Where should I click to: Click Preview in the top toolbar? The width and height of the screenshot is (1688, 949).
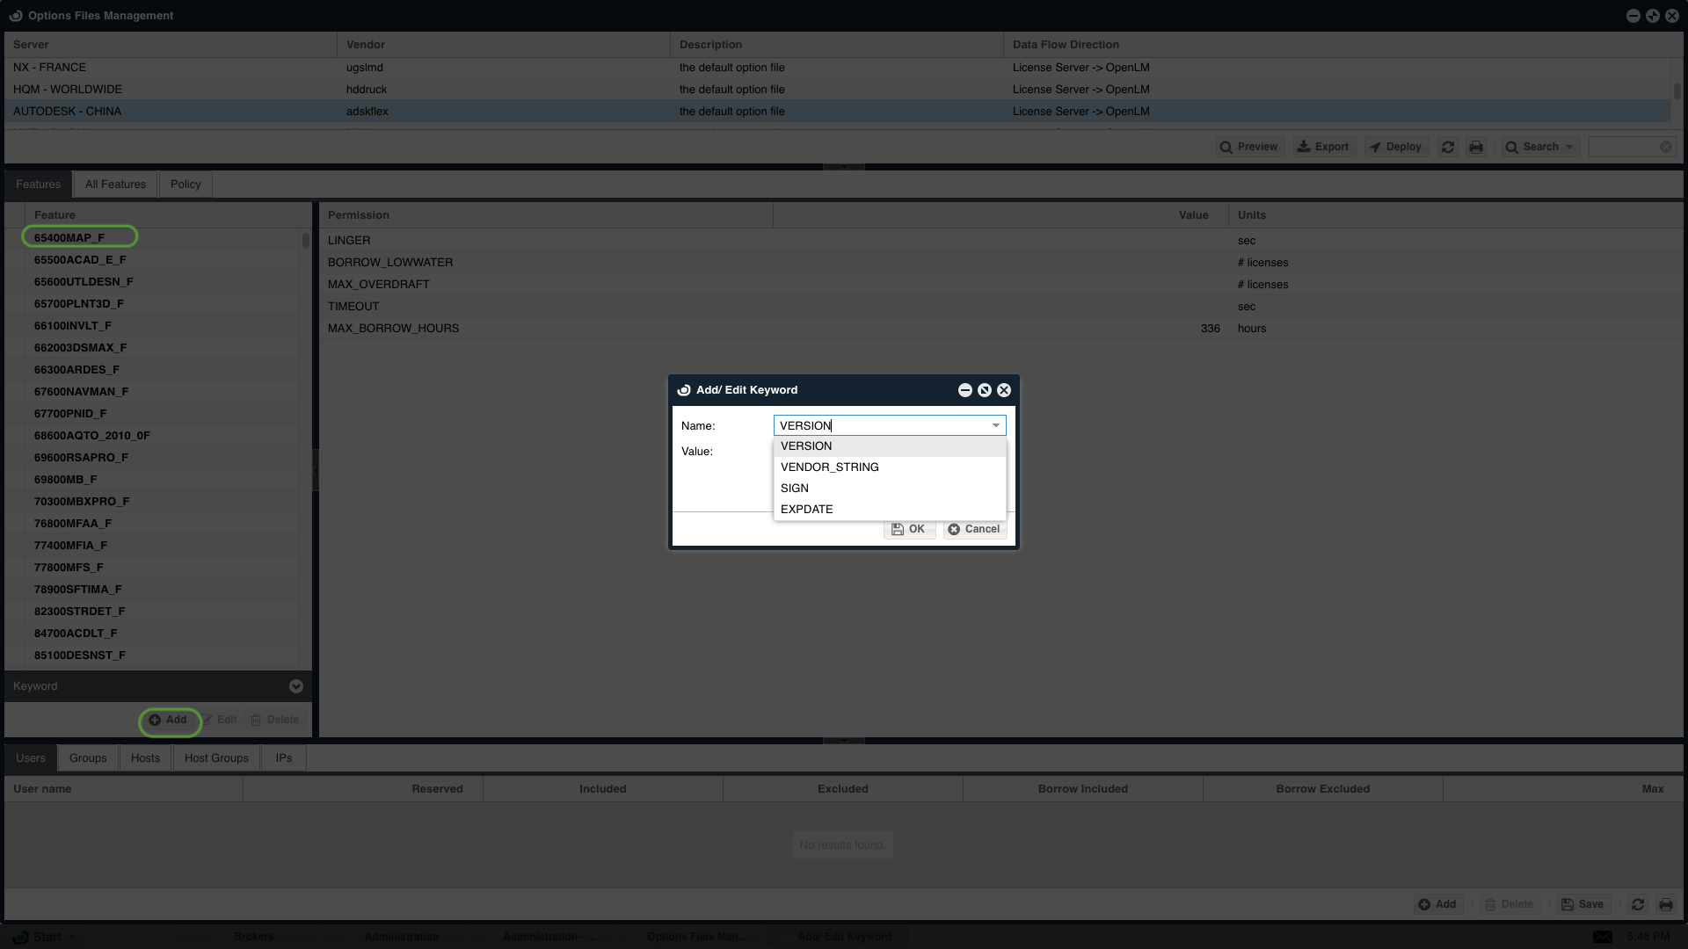1249,147
